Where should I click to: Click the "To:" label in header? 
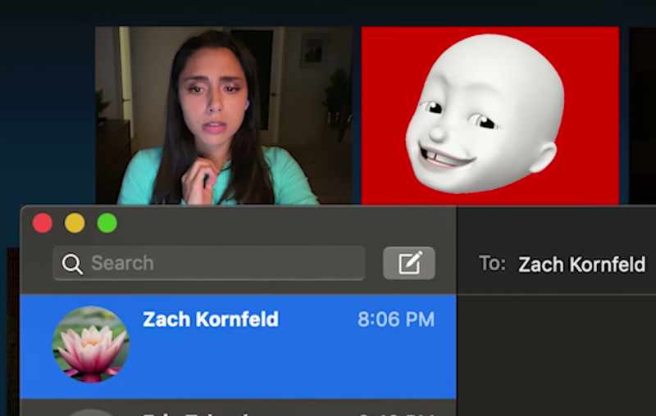tap(492, 264)
